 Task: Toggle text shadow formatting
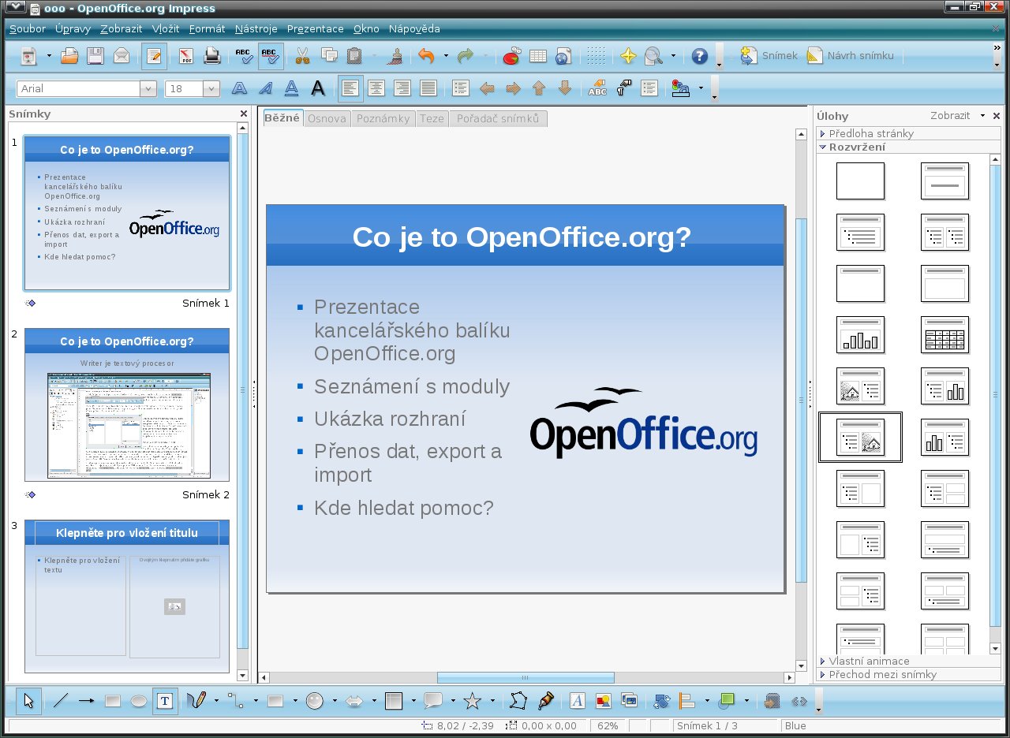[x=317, y=88]
